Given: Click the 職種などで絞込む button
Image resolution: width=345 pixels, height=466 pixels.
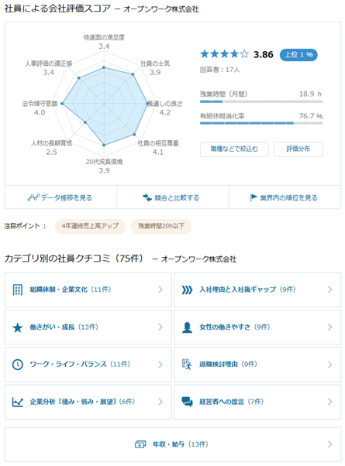Looking at the screenshot, I should coord(234,149).
